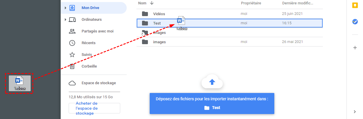Image resolution: width=363 pixels, height=119 pixels.
Task: Expand the Ordinateurs tree arrow
Action: coord(65,20)
